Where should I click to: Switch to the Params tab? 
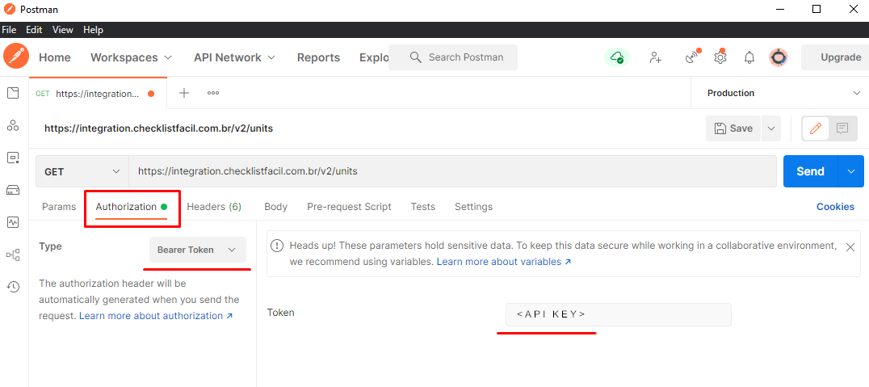click(x=59, y=206)
